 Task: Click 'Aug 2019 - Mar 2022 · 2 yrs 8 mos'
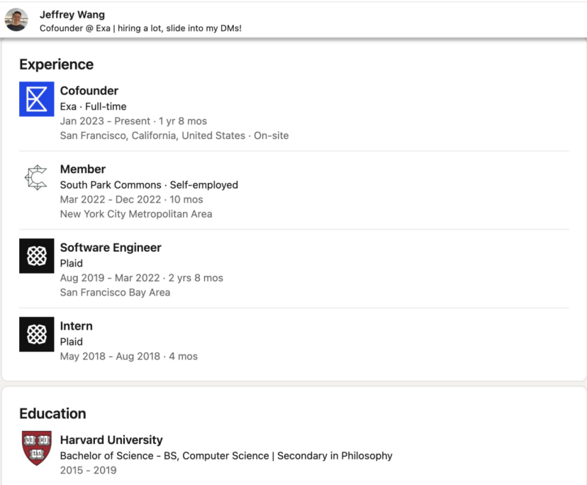142,278
